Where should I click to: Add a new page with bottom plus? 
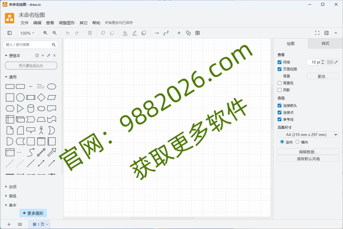tap(9, 224)
